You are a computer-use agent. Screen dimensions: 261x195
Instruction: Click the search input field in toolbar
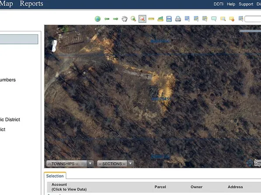(x=253, y=19)
